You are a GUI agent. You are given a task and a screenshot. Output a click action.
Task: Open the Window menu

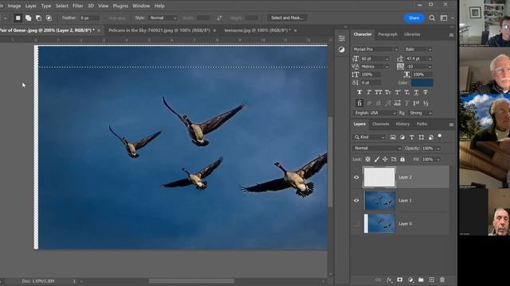[141, 6]
